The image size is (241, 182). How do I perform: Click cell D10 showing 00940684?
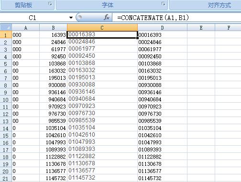click(x=162, y=99)
